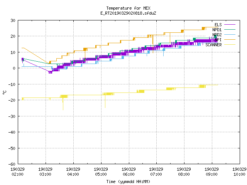247x185 pixels.
Task: Click the x-axis label '190329 03:00'
Action: pos(46,172)
